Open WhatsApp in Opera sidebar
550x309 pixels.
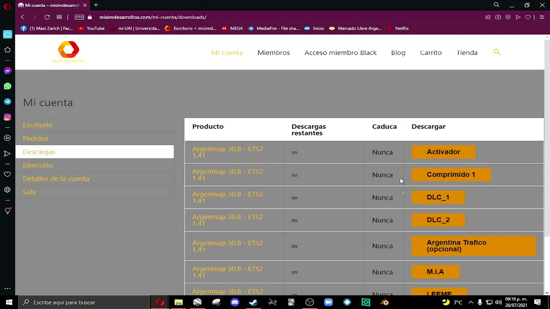7,86
